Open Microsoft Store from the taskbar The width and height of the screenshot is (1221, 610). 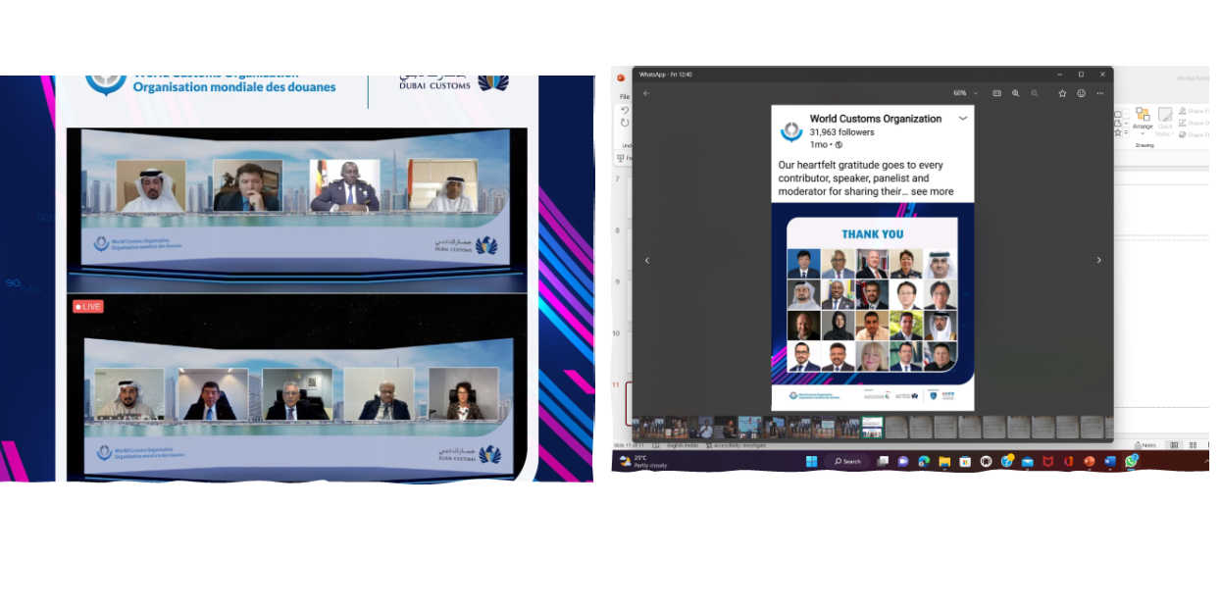(x=965, y=461)
